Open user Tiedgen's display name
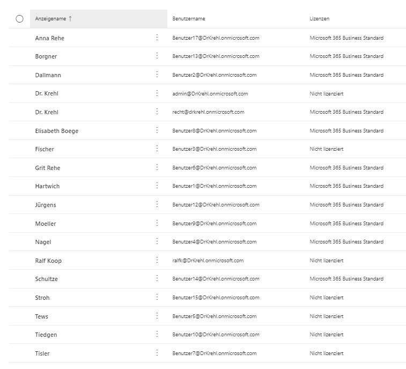 [x=46, y=335]
